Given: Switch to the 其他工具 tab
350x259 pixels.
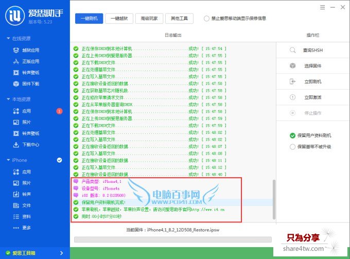Looking at the screenshot, I should pos(179,19).
